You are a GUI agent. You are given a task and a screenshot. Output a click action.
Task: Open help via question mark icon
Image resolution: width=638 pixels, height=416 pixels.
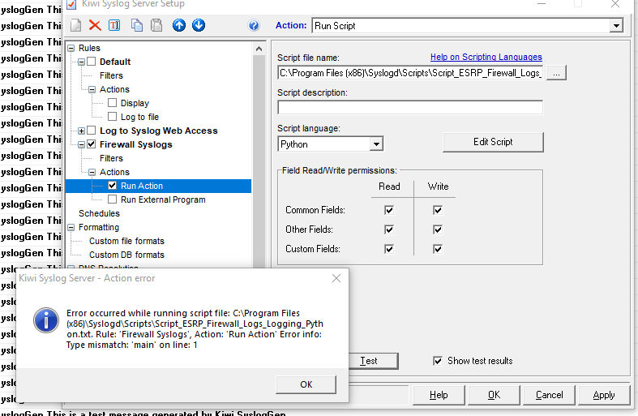click(254, 26)
